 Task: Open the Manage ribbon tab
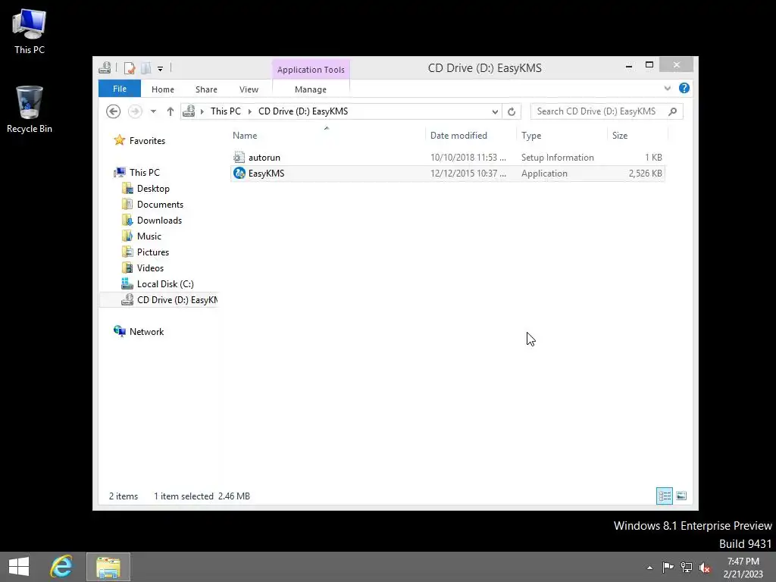pyautogui.click(x=311, y=89)
